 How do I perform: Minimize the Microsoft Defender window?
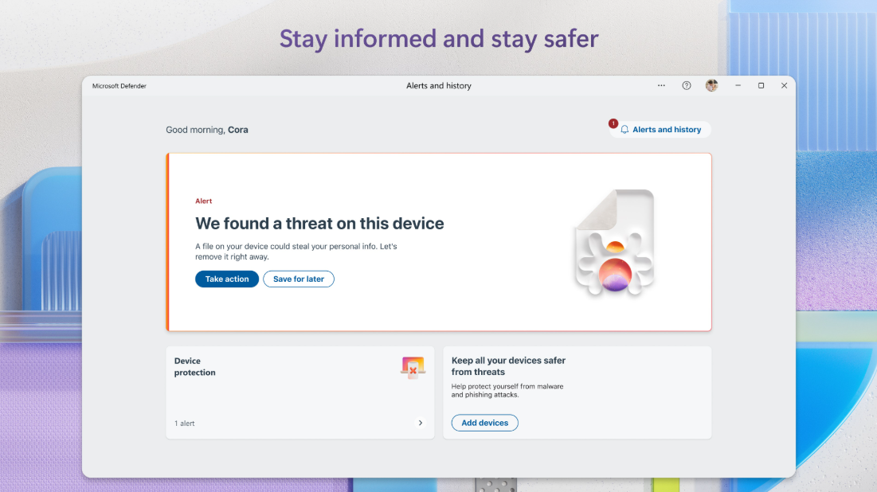coord(738,85)
